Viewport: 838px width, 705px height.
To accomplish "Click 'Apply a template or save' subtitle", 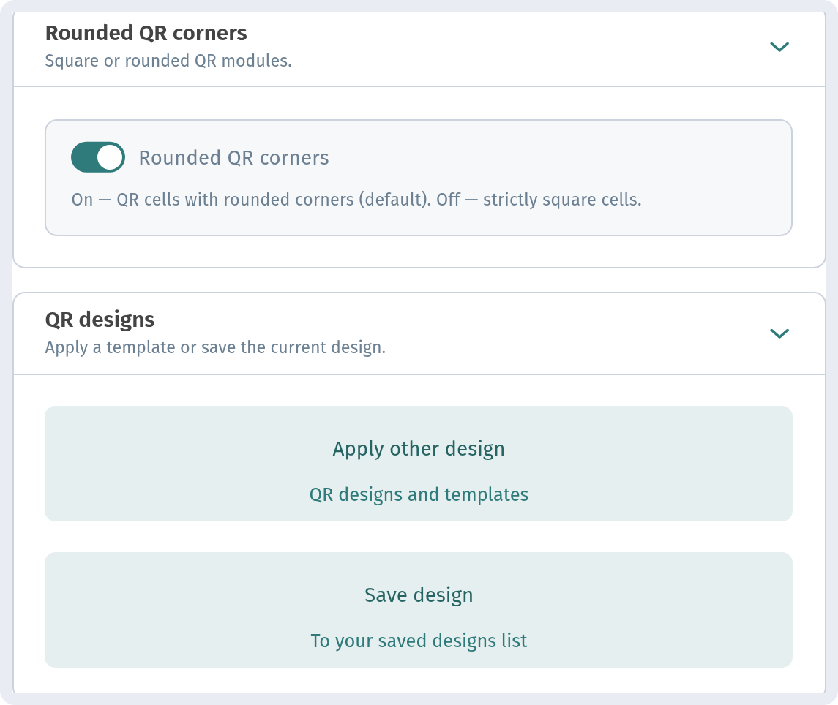I will click(x=215, y=347).
